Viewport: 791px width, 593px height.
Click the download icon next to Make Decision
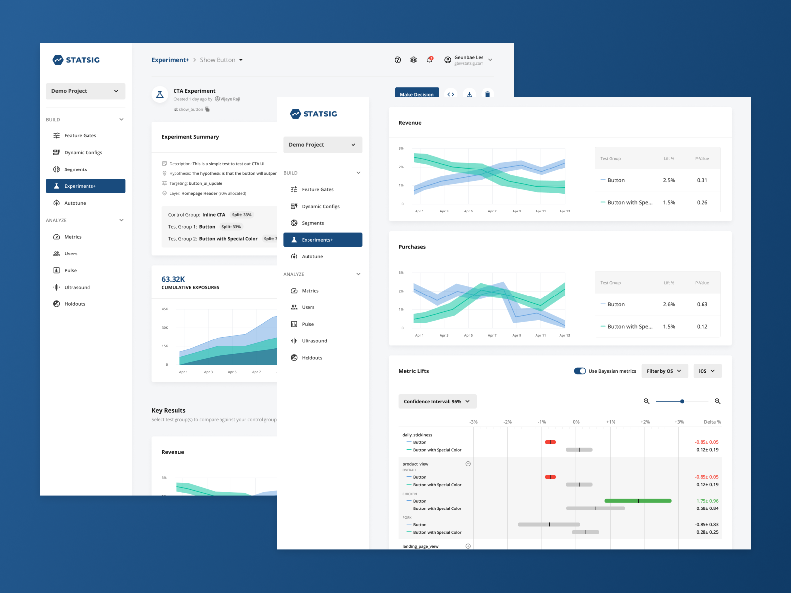click(x=469, y=94)
